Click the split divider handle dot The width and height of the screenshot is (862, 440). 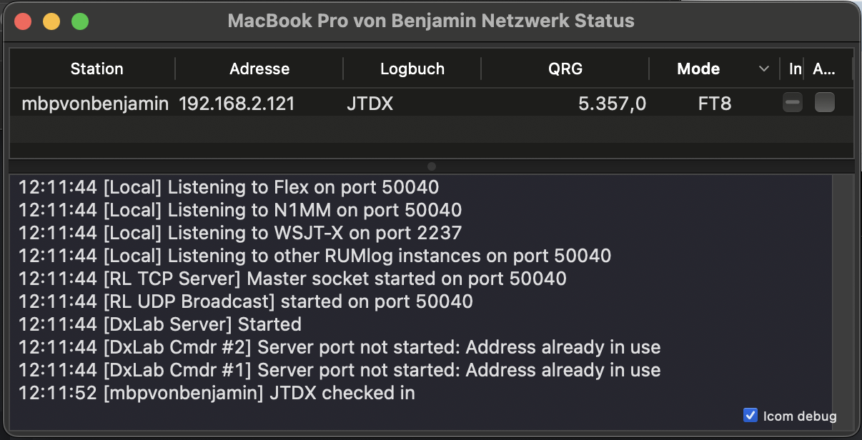pos(431,166)
